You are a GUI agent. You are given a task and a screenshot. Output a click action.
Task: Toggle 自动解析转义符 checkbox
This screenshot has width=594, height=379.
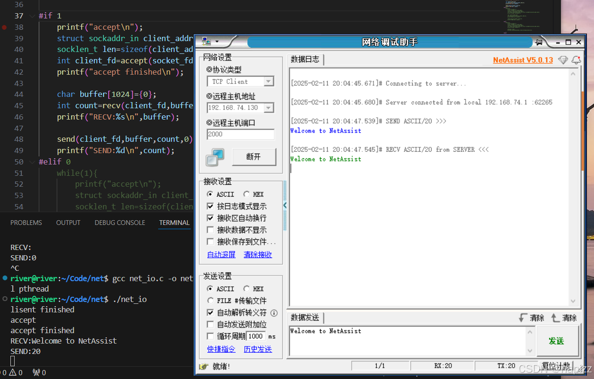[x=211, y=312]
